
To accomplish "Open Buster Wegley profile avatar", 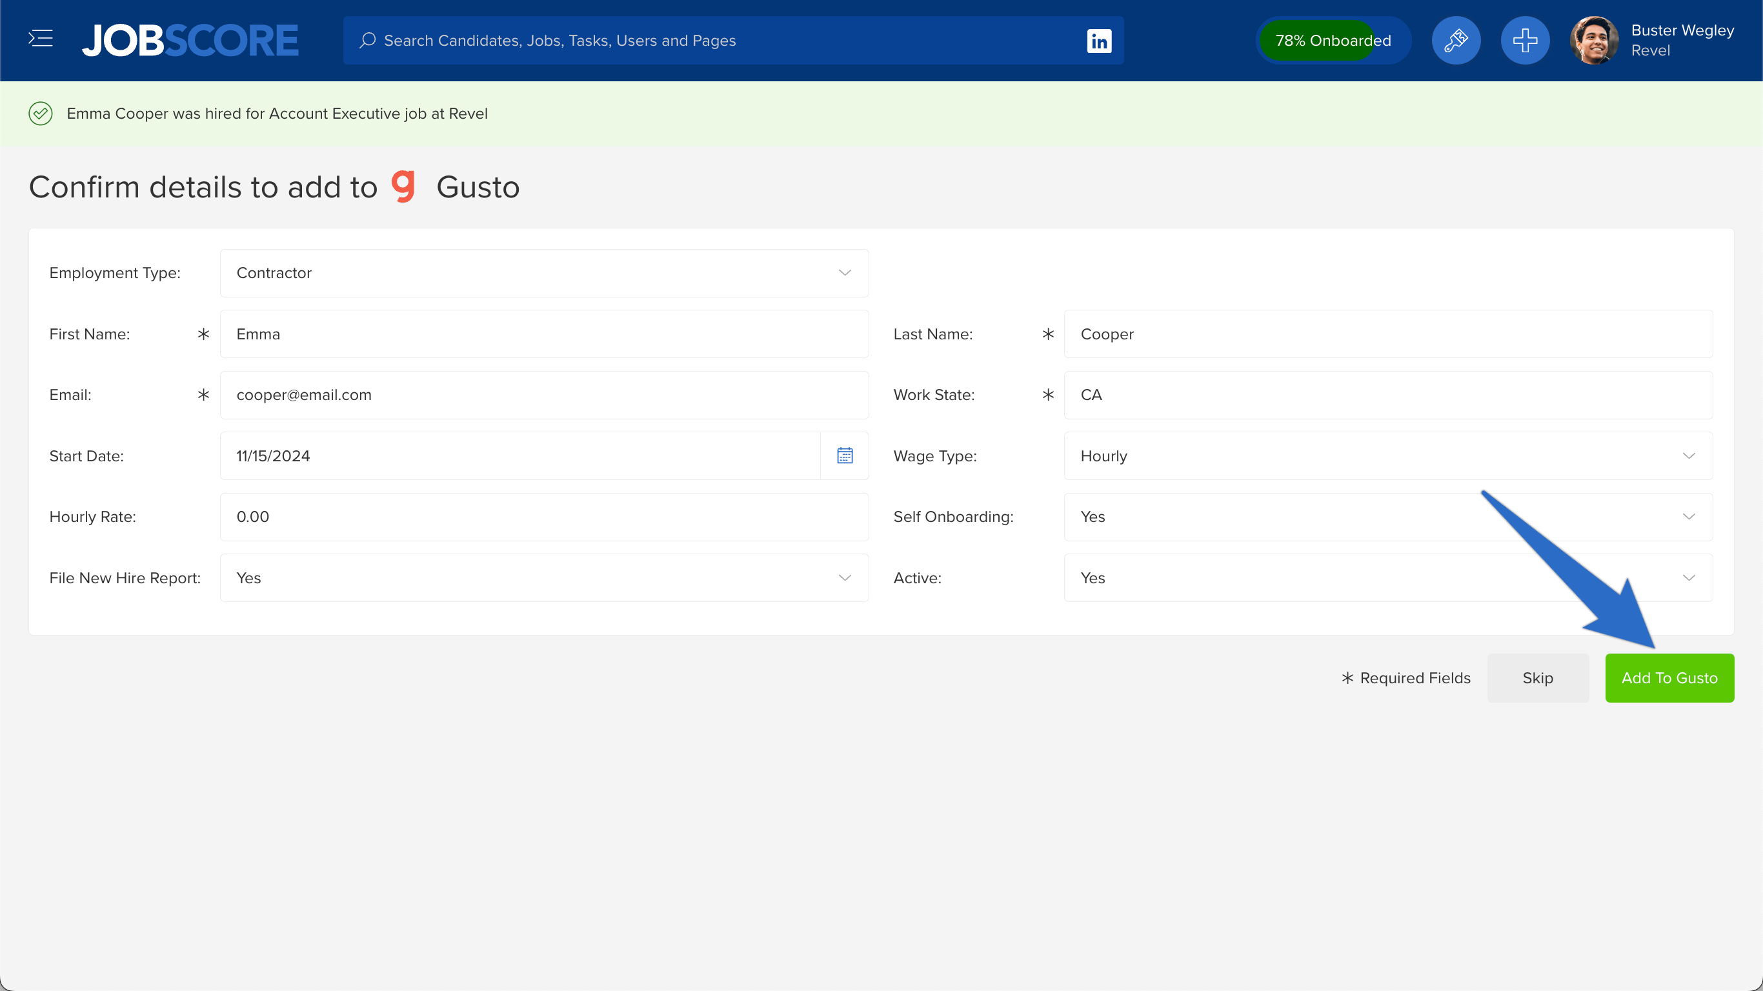I will coord(1594,41).
